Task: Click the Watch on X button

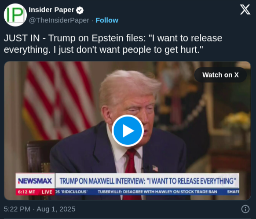Action: (x=220, y=75)
